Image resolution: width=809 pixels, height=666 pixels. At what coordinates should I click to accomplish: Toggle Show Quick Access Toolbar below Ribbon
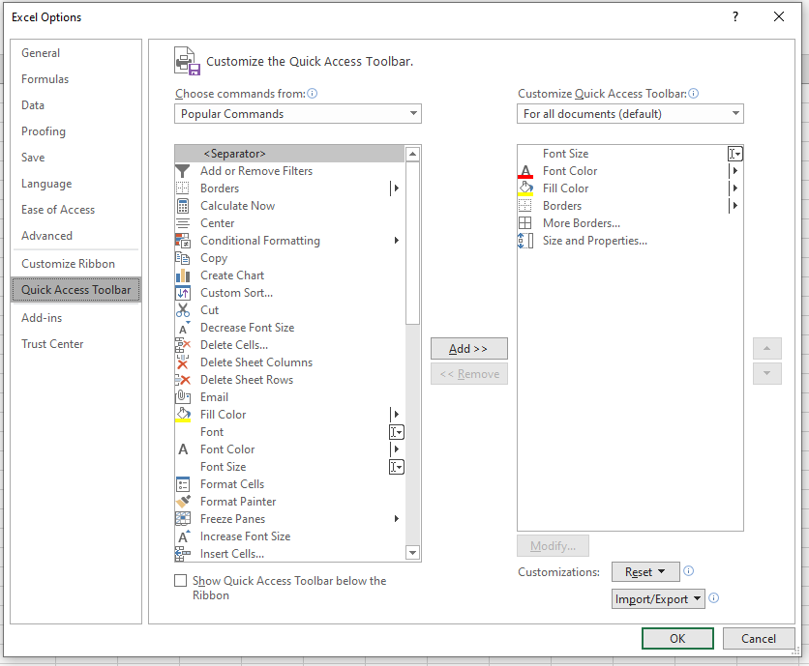[x=181, y=581]
